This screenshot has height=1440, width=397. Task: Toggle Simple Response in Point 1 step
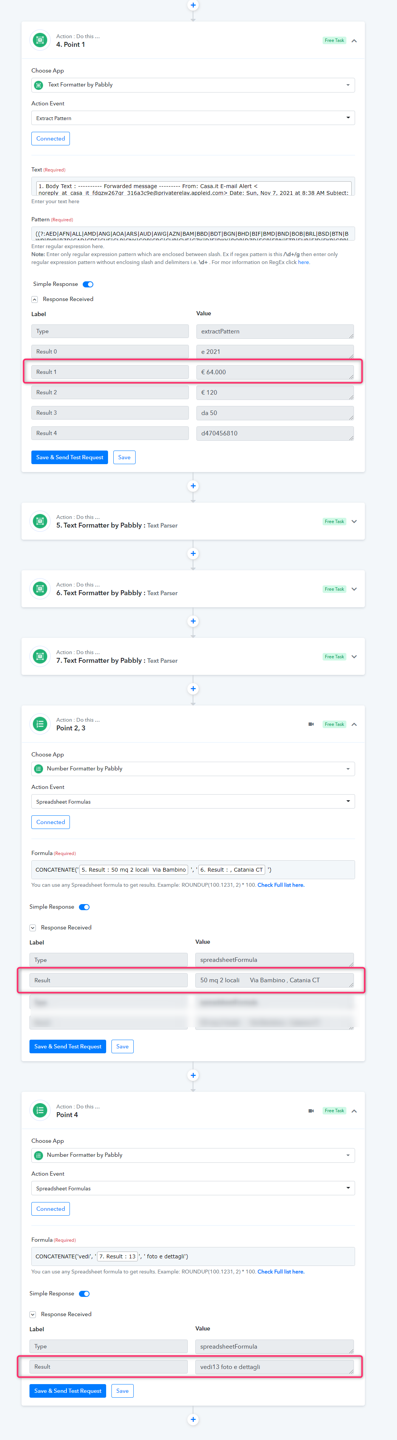88,284
